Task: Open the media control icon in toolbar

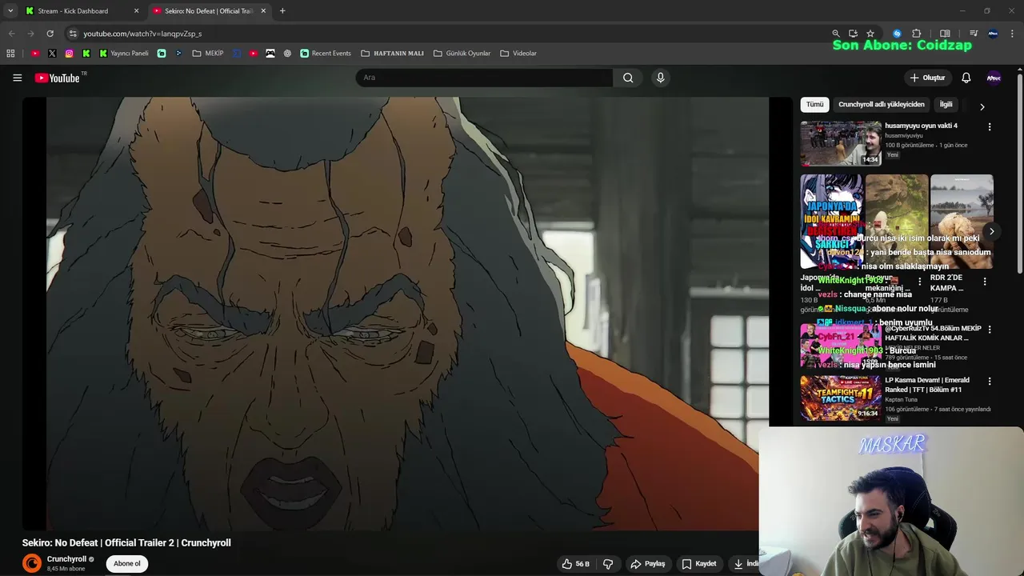Action: 974,34
